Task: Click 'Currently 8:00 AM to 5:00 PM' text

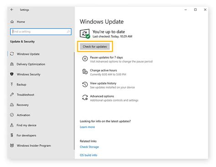Action: pyautogui.click(x=108, y=74)
